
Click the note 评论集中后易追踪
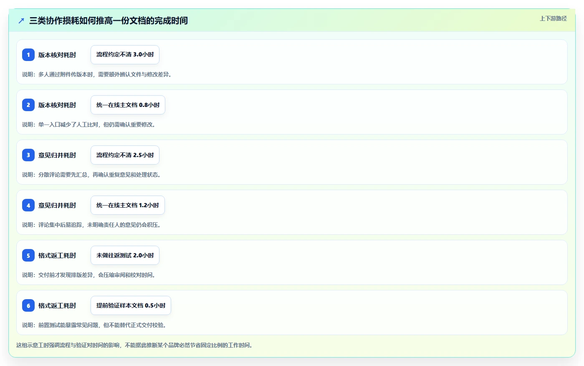(91, 225)
